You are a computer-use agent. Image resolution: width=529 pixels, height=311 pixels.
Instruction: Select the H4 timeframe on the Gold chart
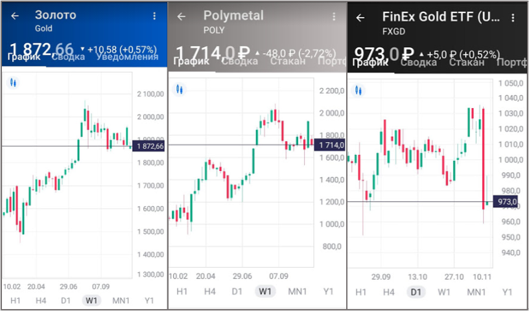(41, 300)
